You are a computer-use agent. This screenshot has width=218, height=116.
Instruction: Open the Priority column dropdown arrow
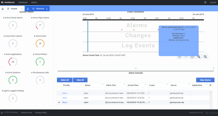click(x=81, y=84)
